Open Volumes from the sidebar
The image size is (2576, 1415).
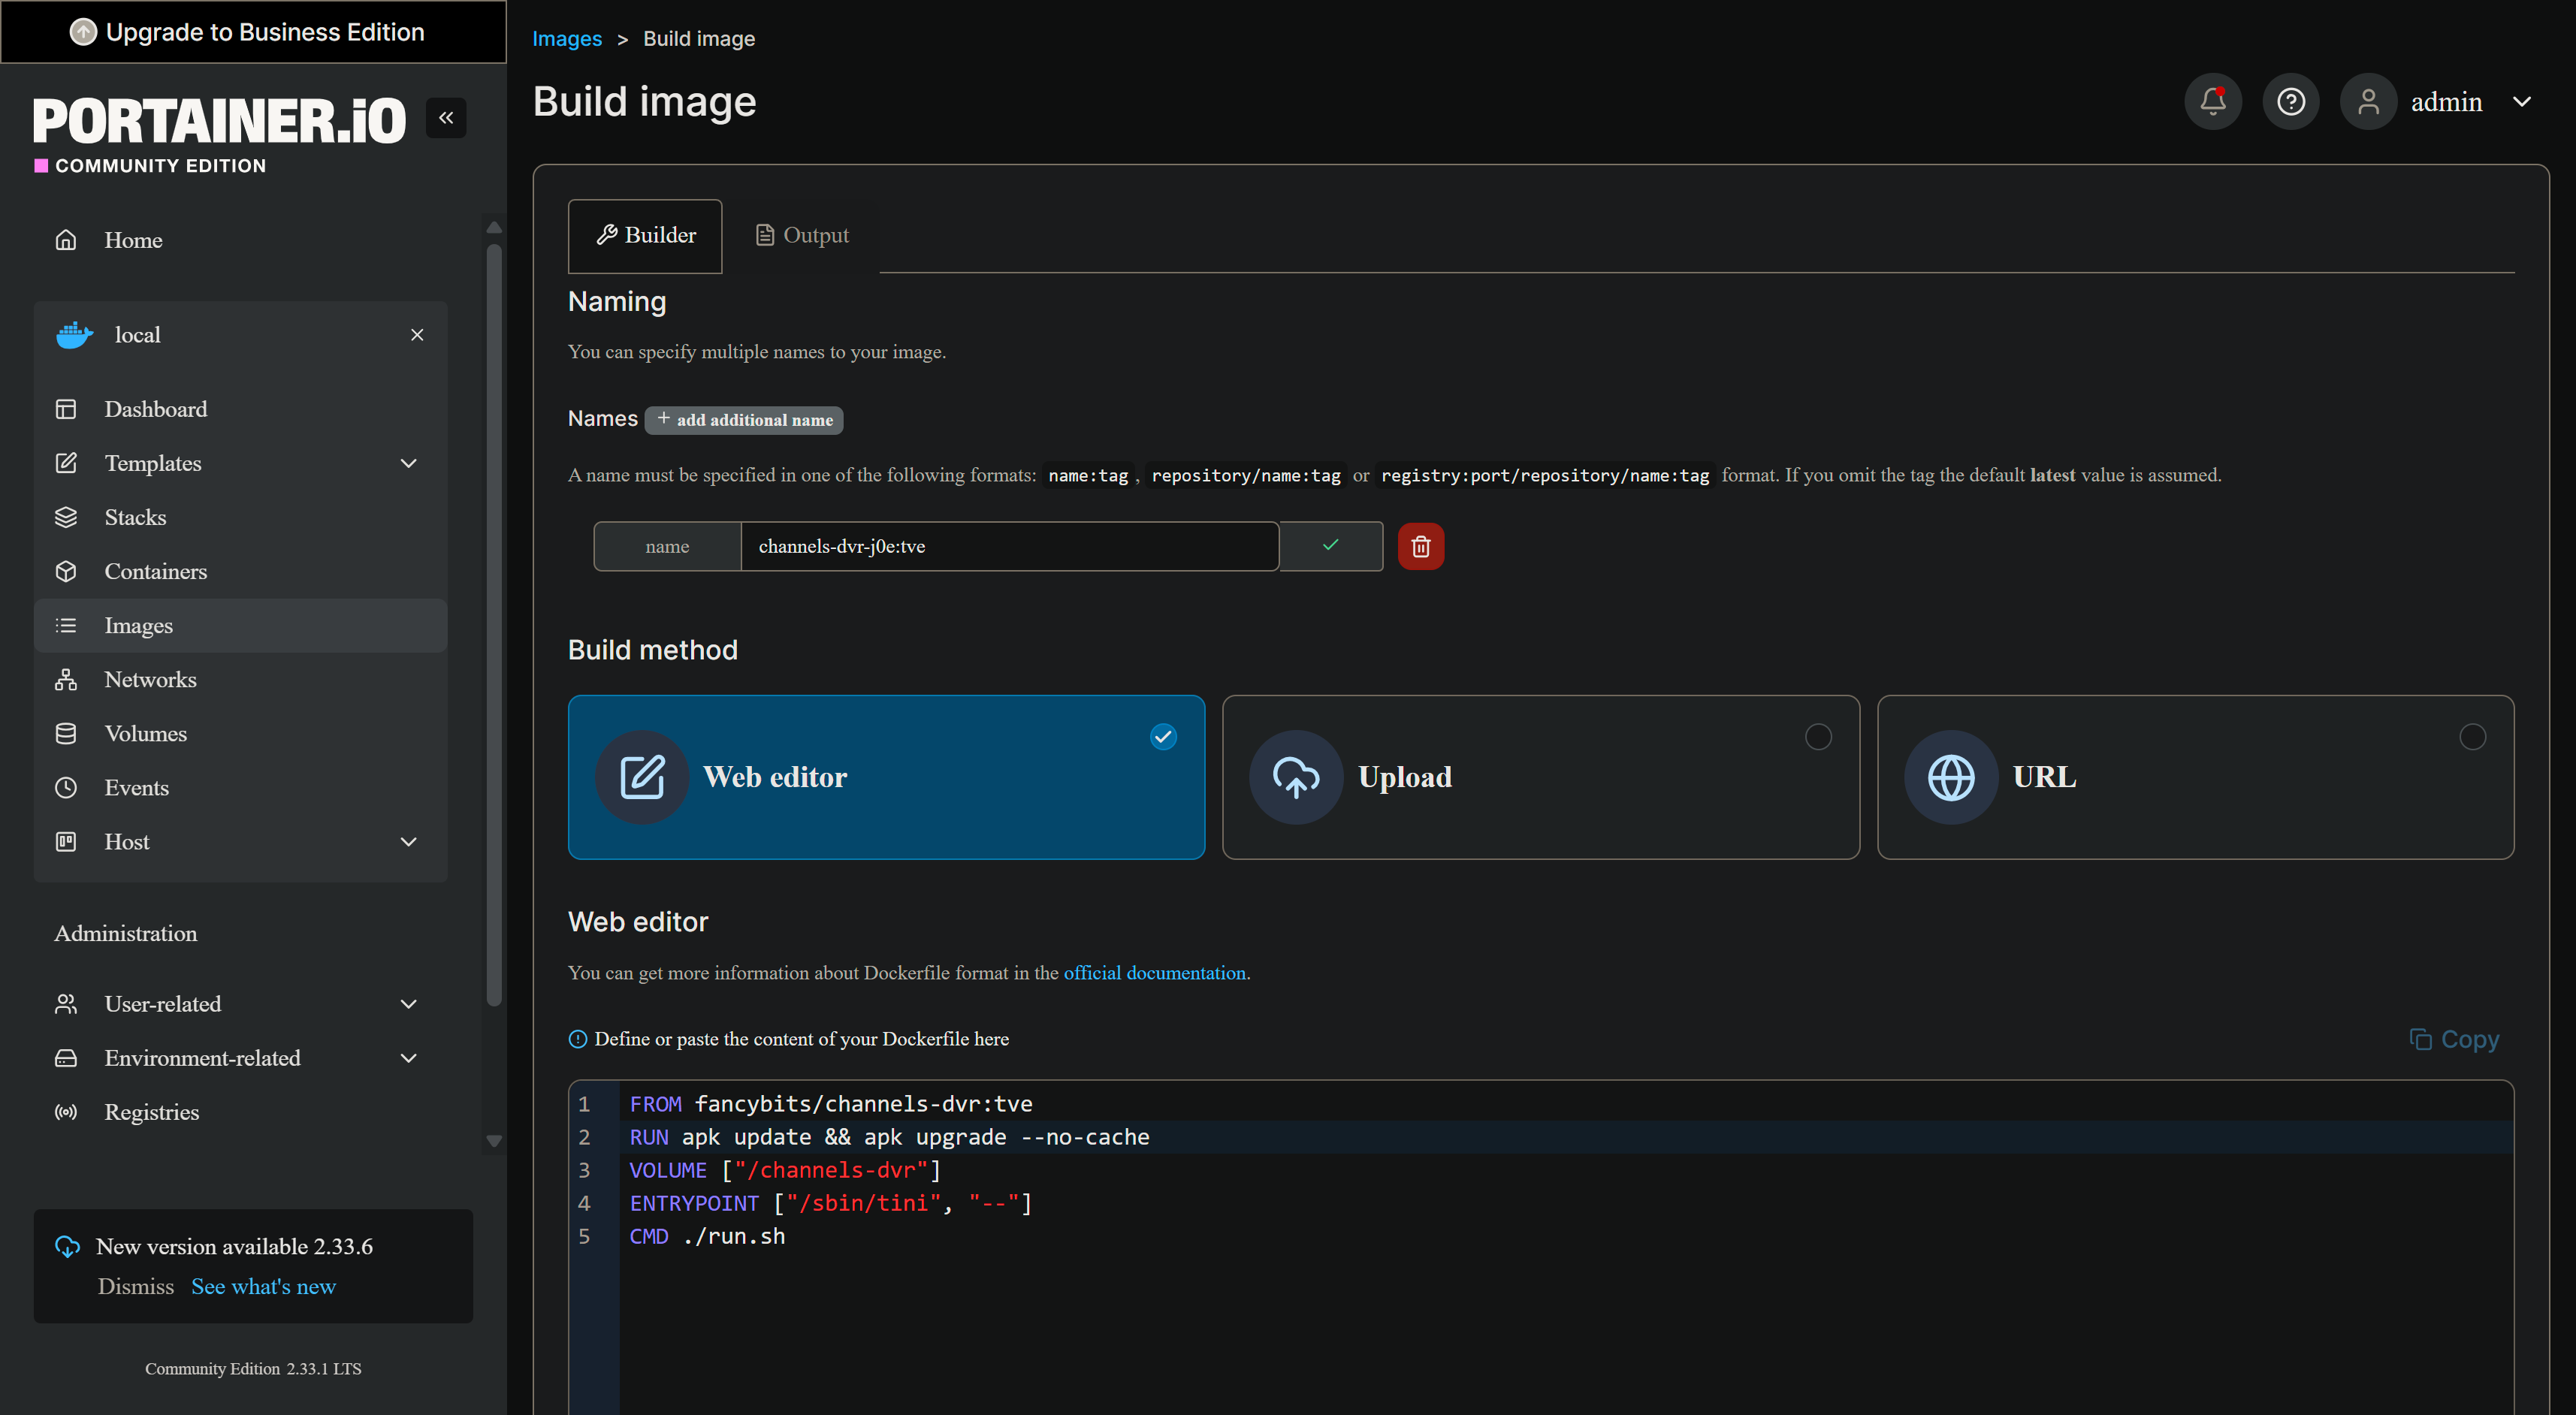pyautogui.click(x=145, y=733)
